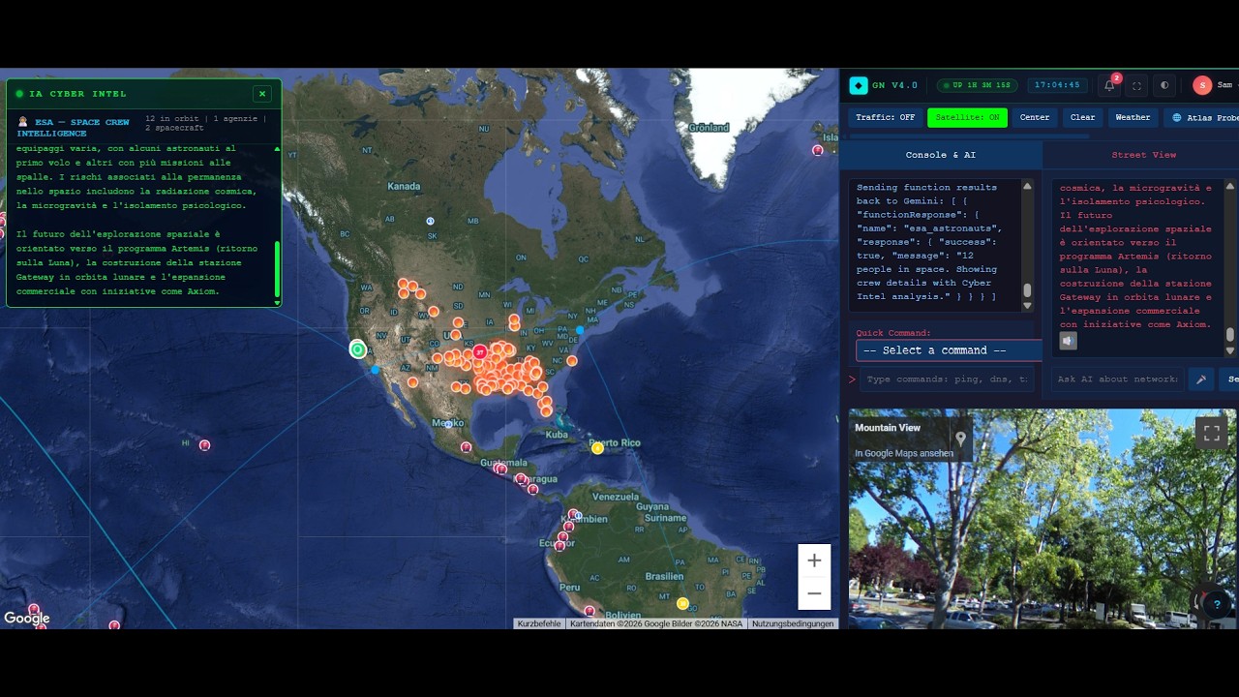Zoom in on the map with plus
This screenshot has width=1239, height=697.
click(x=814, y=561)
